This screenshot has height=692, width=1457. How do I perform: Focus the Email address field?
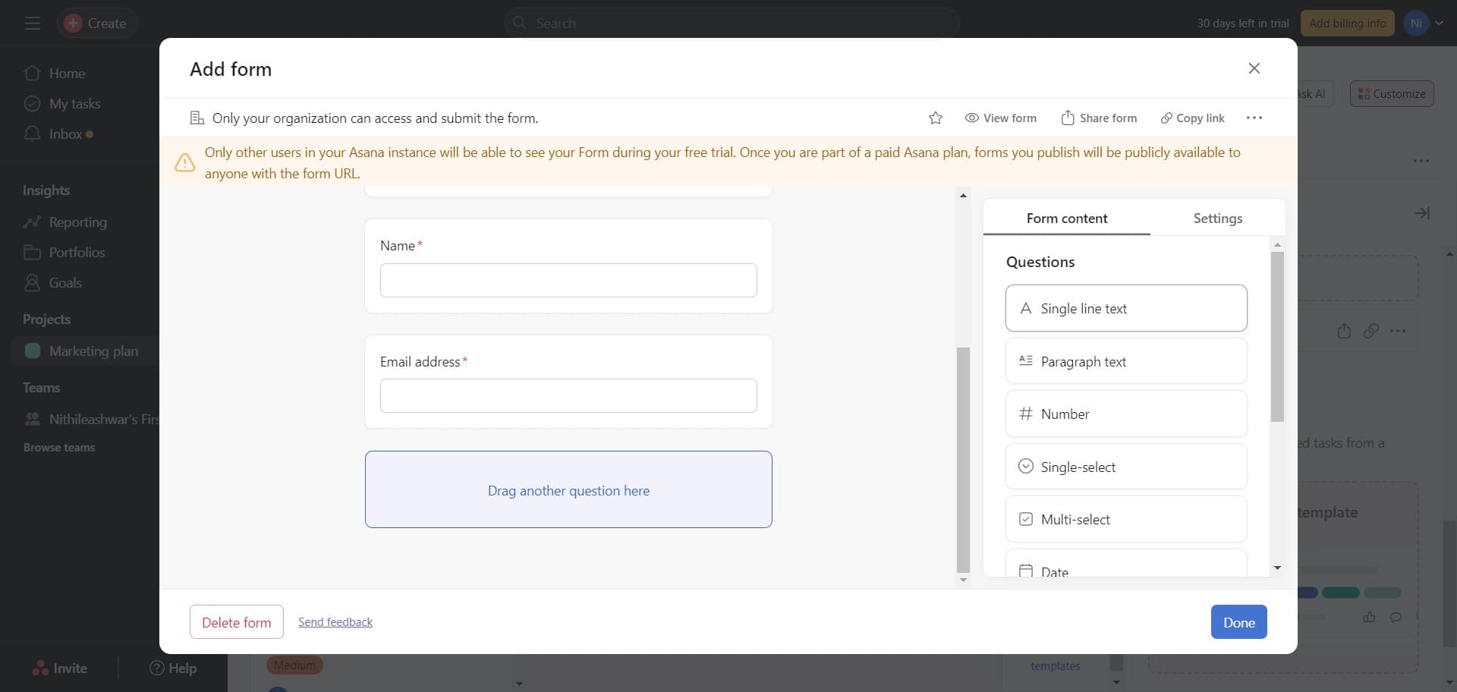pos(568,396)
